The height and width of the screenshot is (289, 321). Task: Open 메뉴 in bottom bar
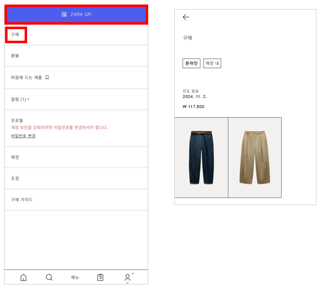point(75,277)
